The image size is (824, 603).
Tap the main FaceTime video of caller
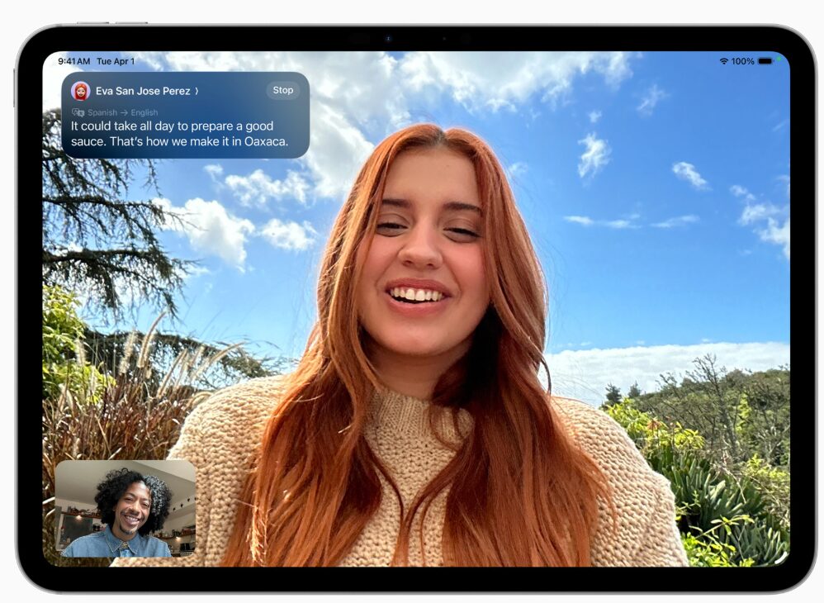(416, 309)
